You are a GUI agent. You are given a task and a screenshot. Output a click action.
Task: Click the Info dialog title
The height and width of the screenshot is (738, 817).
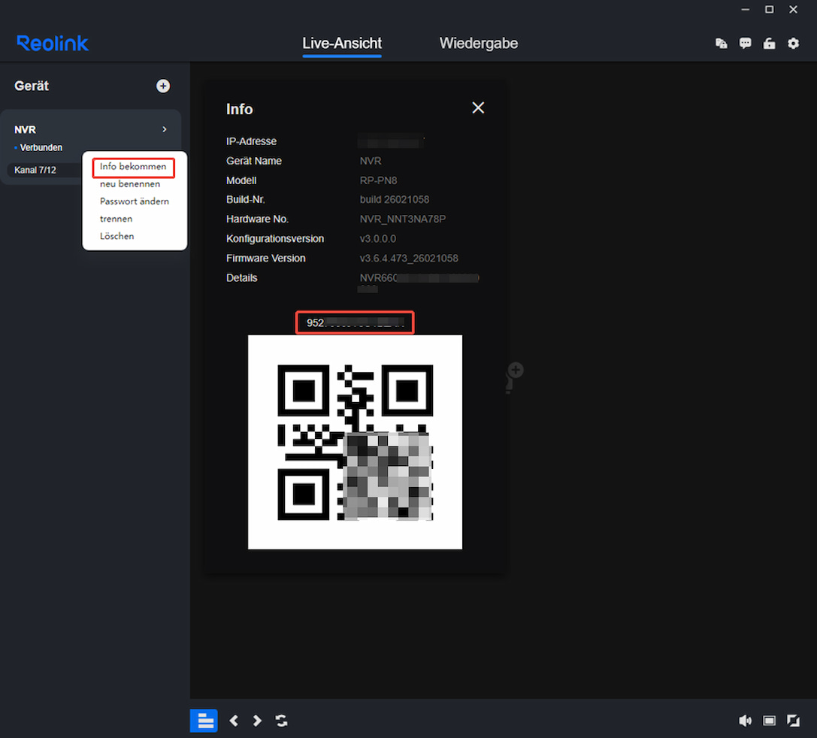239,109
